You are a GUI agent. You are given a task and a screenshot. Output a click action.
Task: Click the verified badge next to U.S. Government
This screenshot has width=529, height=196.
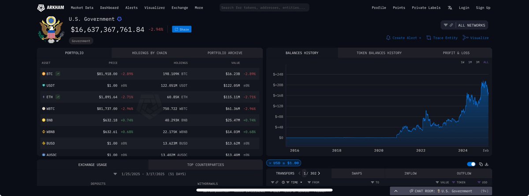[x=119, y=19]
